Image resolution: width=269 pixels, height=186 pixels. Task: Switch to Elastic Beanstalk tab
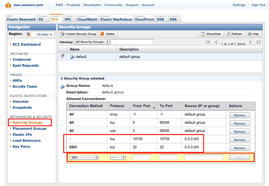click(21, 18)
